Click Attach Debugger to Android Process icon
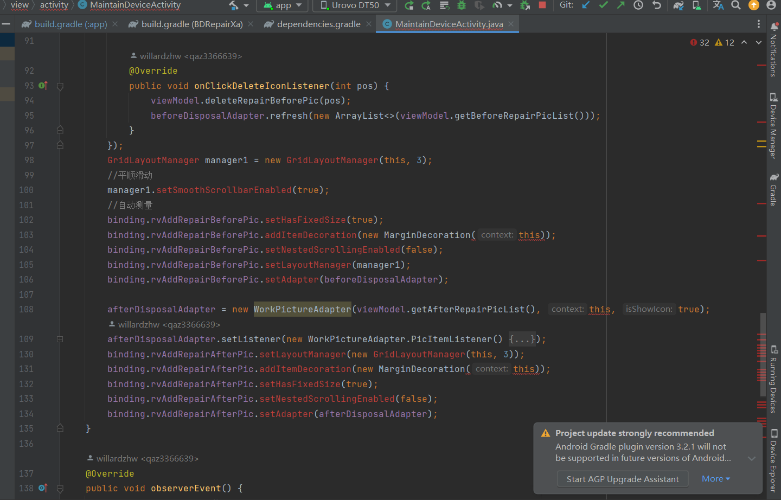The width and height of the screenshot is (781, 500). [525, 5]
